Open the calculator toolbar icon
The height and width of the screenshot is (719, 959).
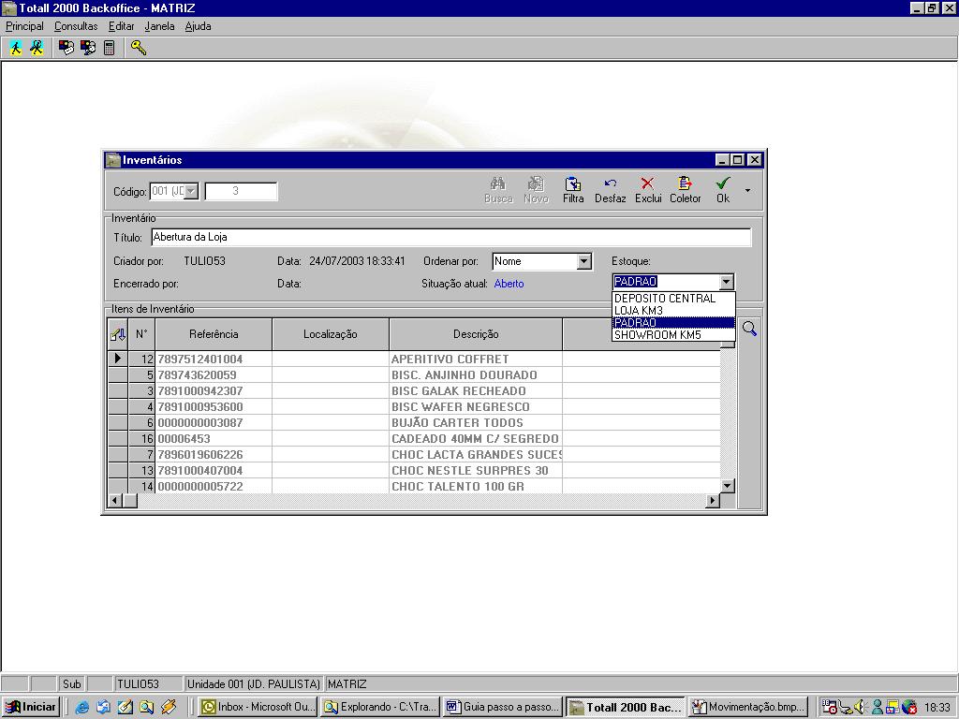pyautogui.click(x=109, y=48)
